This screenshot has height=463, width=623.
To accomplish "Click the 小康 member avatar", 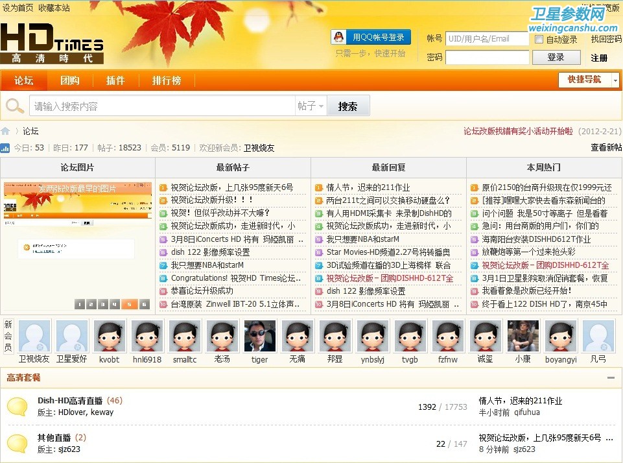I will click(x=523, y=336).
